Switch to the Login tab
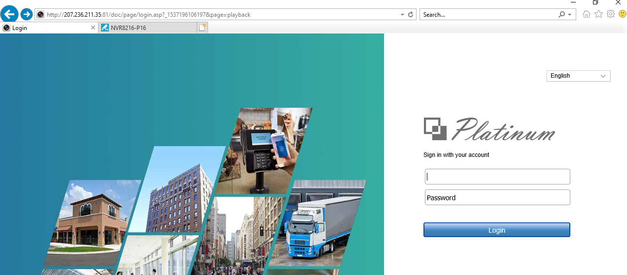 (49, 28)
